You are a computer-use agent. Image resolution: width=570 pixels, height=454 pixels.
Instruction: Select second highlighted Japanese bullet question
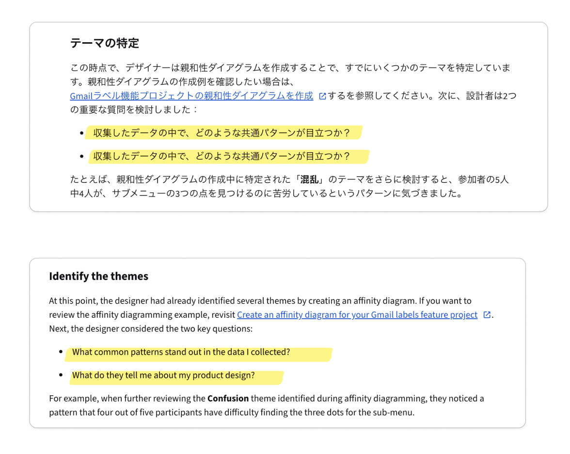[222, 156]
